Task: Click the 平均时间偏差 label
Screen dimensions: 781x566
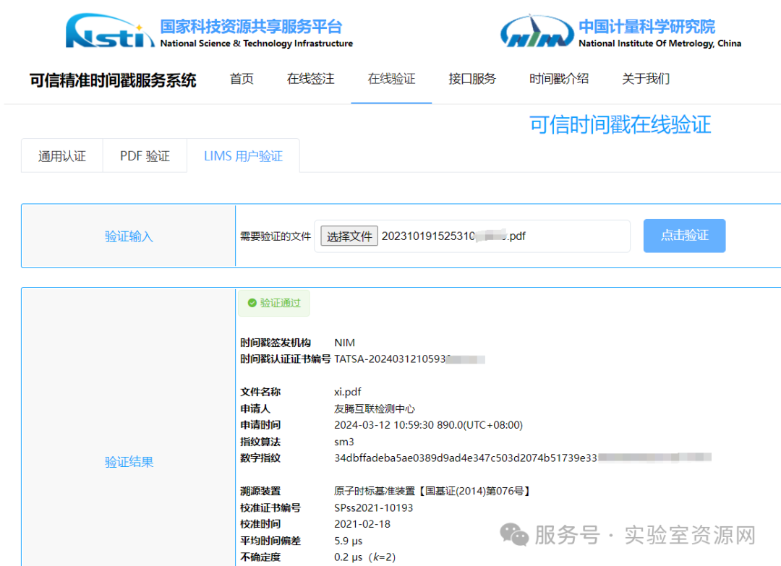Action: [270, 541]
